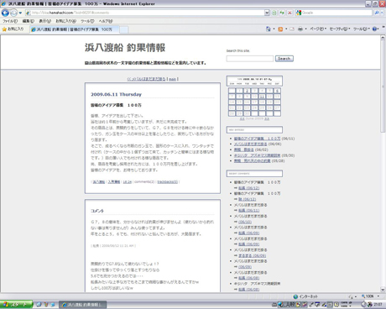Click the compatibility view icon beside address bar
This screenshot has height=309, width=386.
point(274,13)
